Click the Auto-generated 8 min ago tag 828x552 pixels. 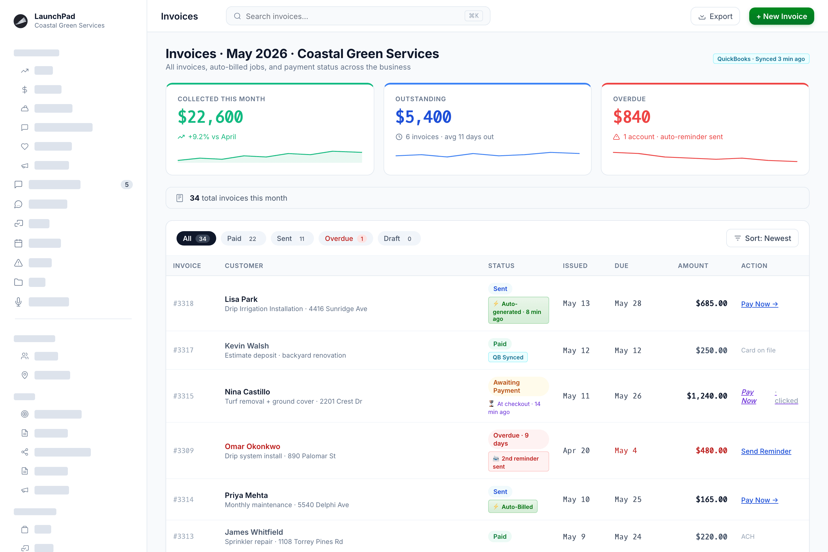tap(518, 310)
